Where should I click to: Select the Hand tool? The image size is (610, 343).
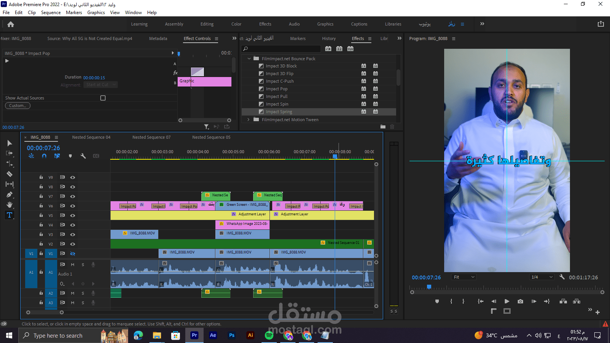[10, 205]
